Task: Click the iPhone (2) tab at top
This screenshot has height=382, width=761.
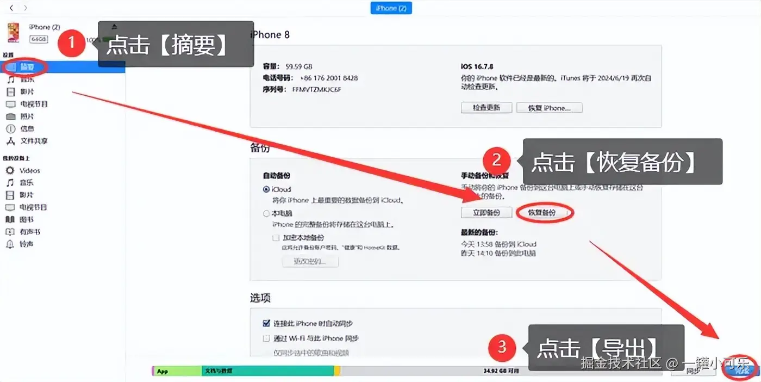Action: [x=391, y=8]
